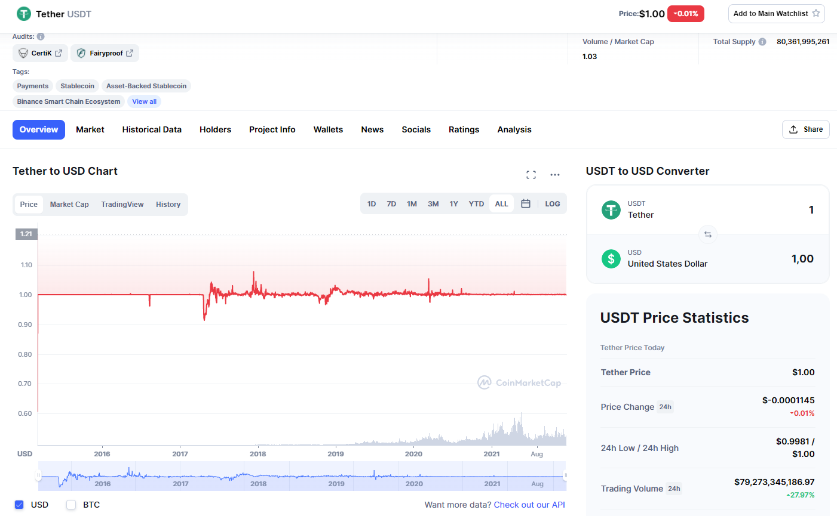
Task: Swap converter currencies with arrows icon
Action: pos(708,234)
